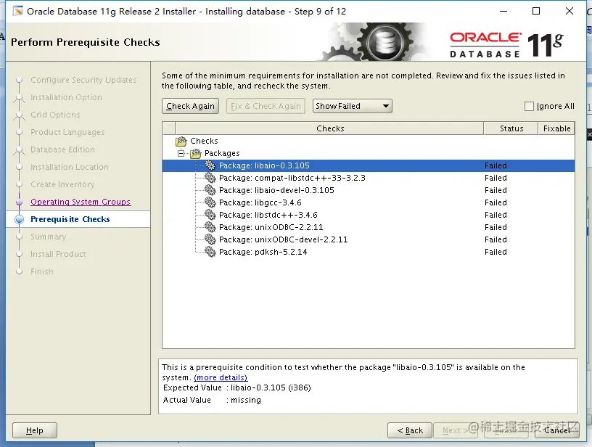Click the disabled Next button
The height and width of the screenshot is (447, 592).
coord(456,430)
